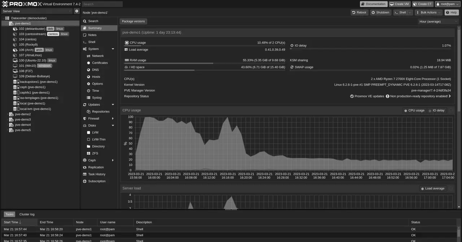Click the RAM usage progress bar
Image resolution: width=462 pixels, height=242 pixels.
coord(205,63)
